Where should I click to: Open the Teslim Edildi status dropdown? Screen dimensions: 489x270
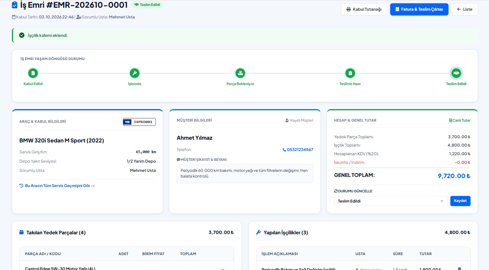pyautogui.click(x=391, y=201)
